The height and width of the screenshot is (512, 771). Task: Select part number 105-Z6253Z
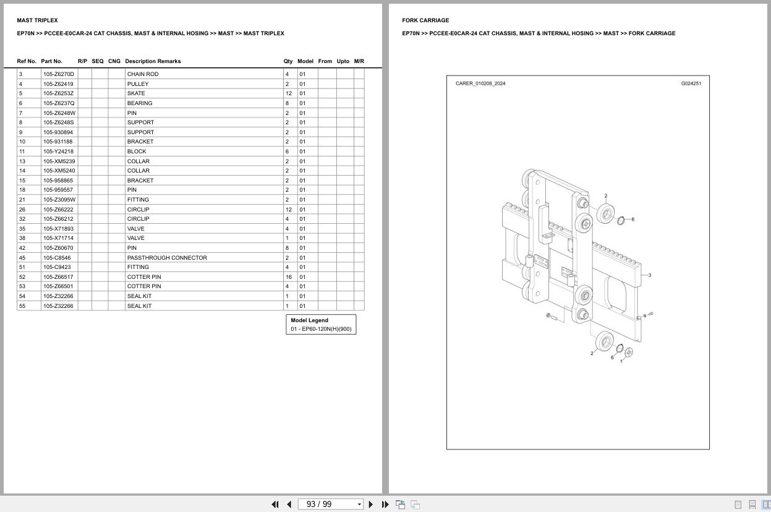pyautogui.click(x=59, y=93)
